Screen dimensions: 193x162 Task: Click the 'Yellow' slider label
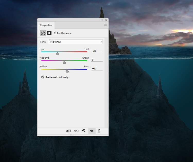pos(43,66)
